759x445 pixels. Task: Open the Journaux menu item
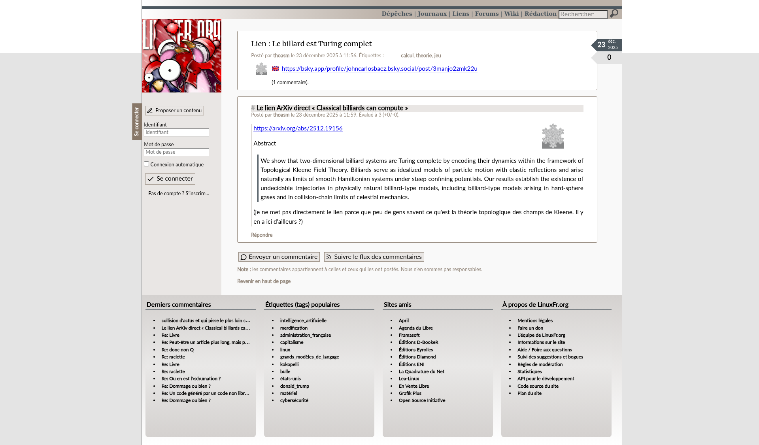(x=432, y=14)
